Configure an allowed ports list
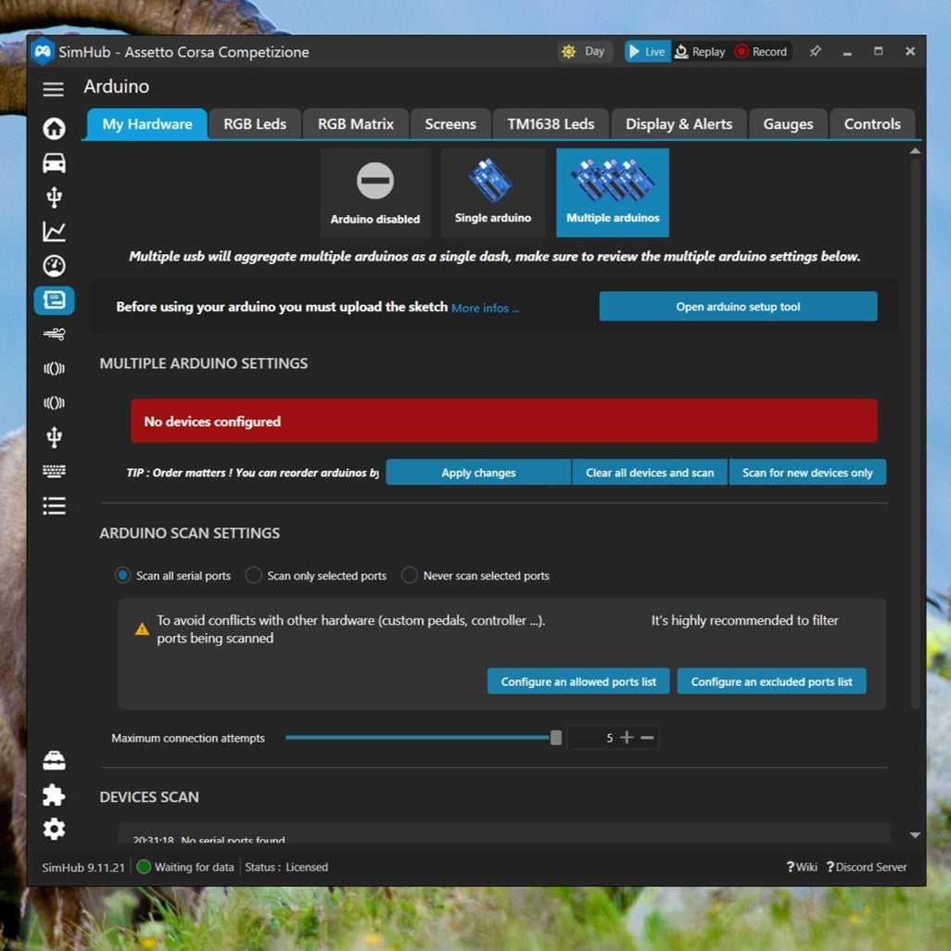 tap(578, 681)
